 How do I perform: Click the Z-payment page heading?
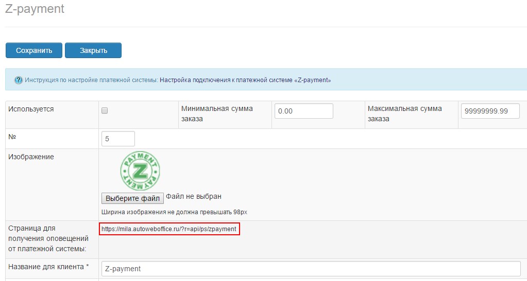pyautogui.click(x=35, y=9)
